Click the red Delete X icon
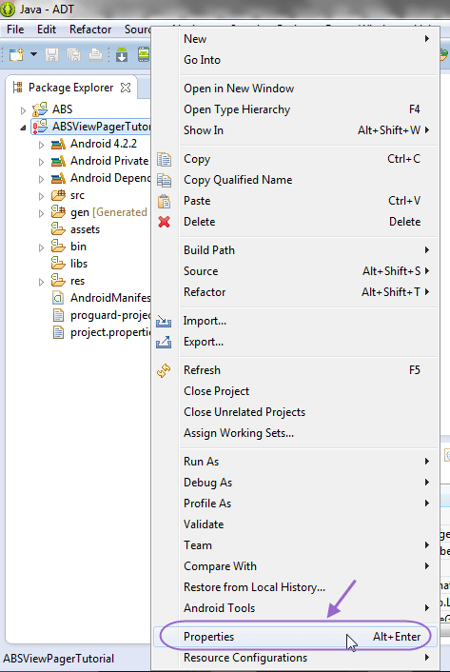This screenshot has height=672, width=450. click(x=164, y=222)
